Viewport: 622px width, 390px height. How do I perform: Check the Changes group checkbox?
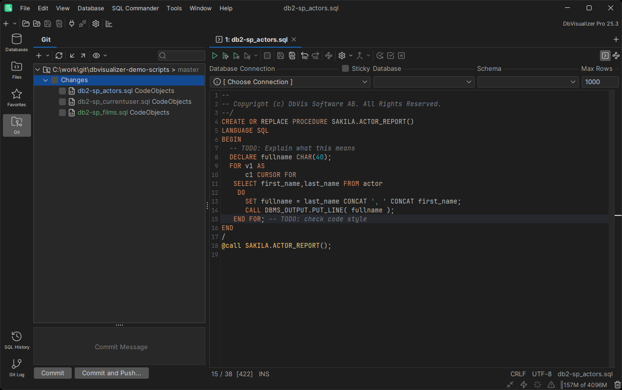tap(54, 80)
